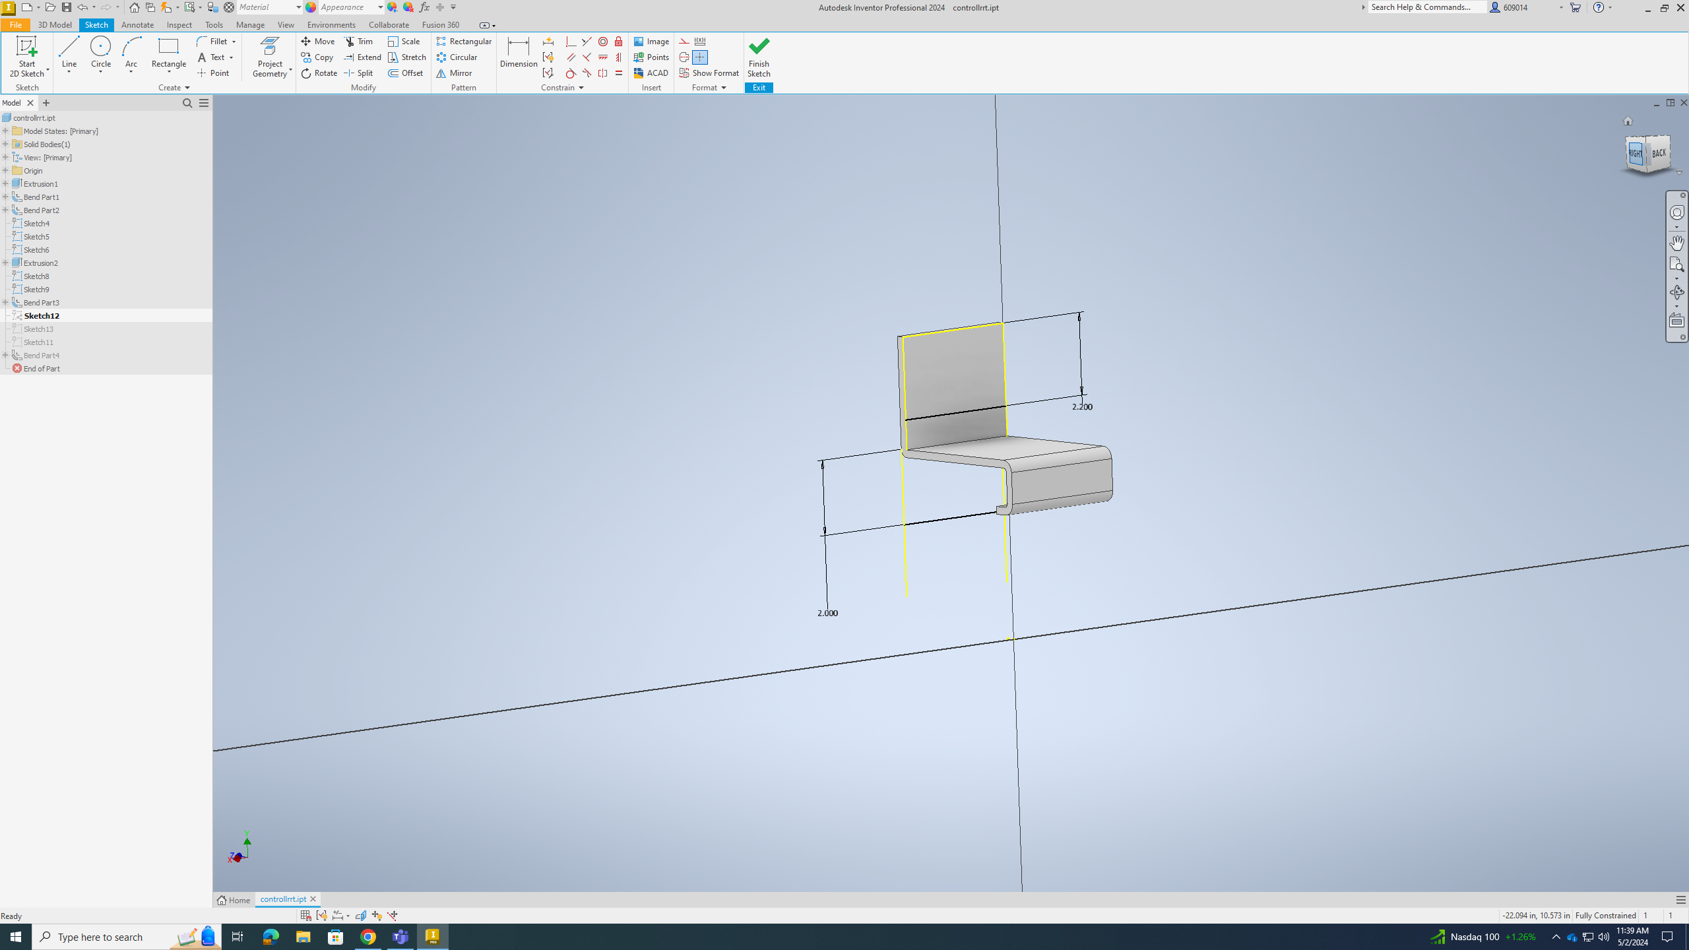The image size is (1689, 950).
Task: Activate the Project Geometry tool
Action: [x=271, y=57]
